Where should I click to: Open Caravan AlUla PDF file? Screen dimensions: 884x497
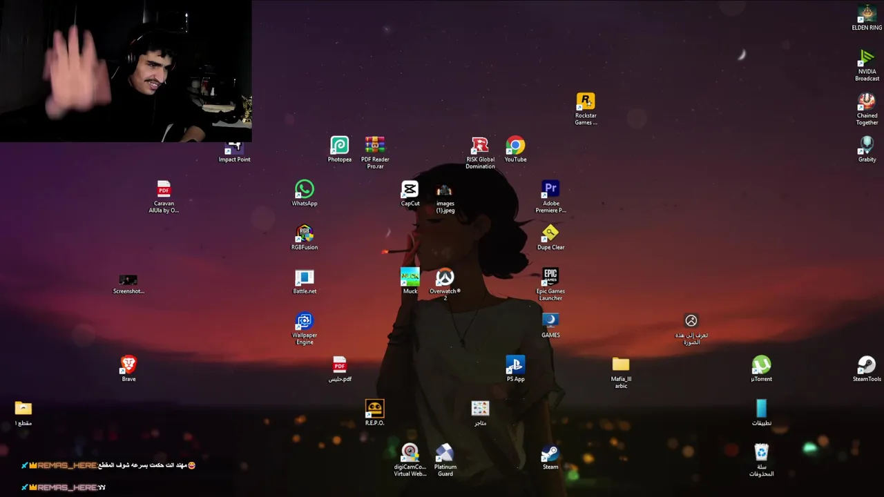tap(164, 197)
